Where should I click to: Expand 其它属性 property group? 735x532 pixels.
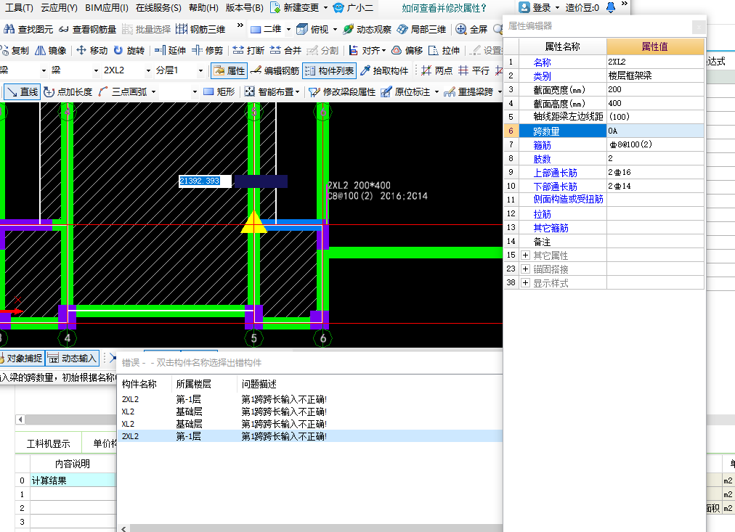(x=526, y=255)
